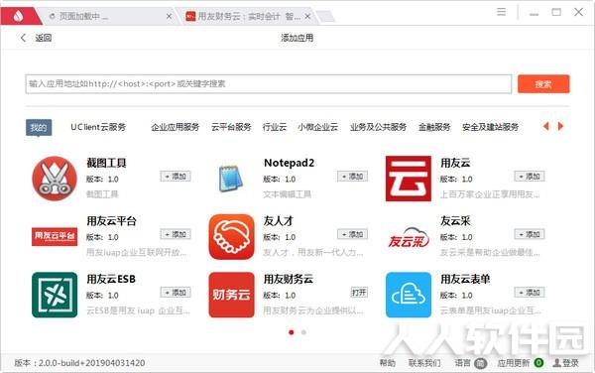The width and height of the screenshot is (595, 373).
Task: Click the 登录 user icon in status bar
Action: click(x=556, y=363)
